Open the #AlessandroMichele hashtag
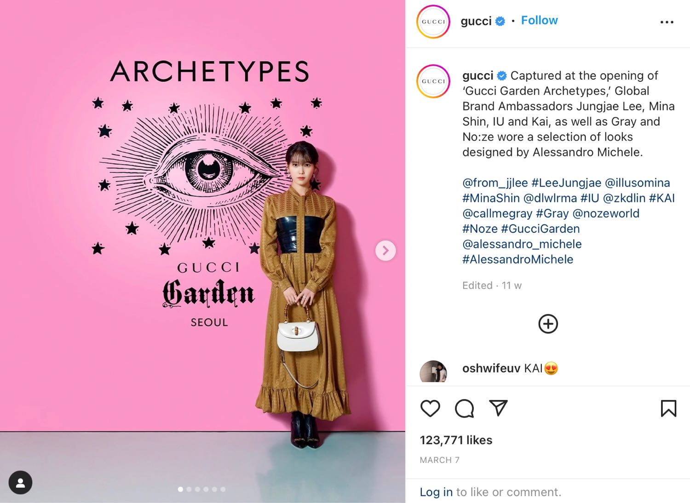 [x=518, y=259]
